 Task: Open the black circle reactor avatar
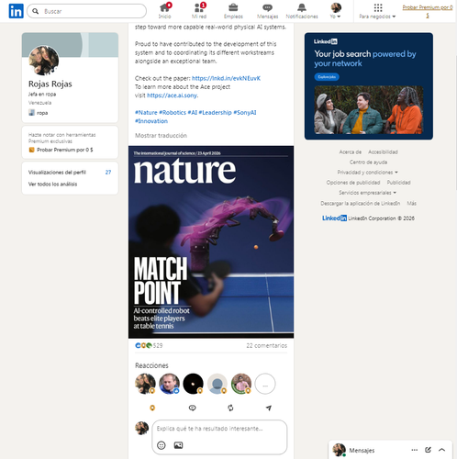pyautogui.click(x=193, y=384)
